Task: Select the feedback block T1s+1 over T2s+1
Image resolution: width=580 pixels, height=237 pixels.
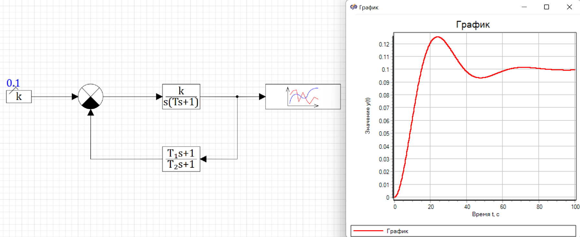Action: (x=181, y=159)
